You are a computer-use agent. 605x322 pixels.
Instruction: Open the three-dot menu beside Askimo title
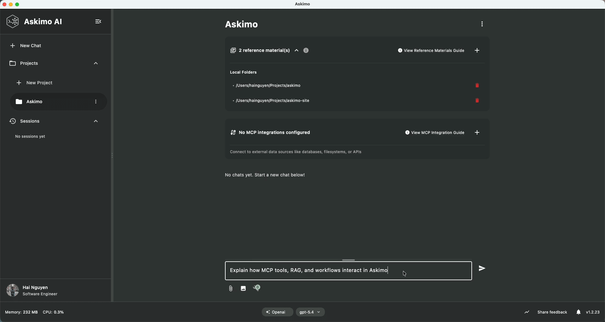pyautogui.click(x=482, y=24)
